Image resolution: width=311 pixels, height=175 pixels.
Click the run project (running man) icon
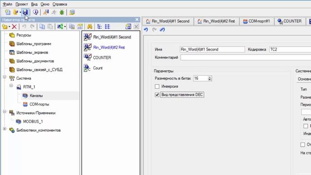pos(46,12)
